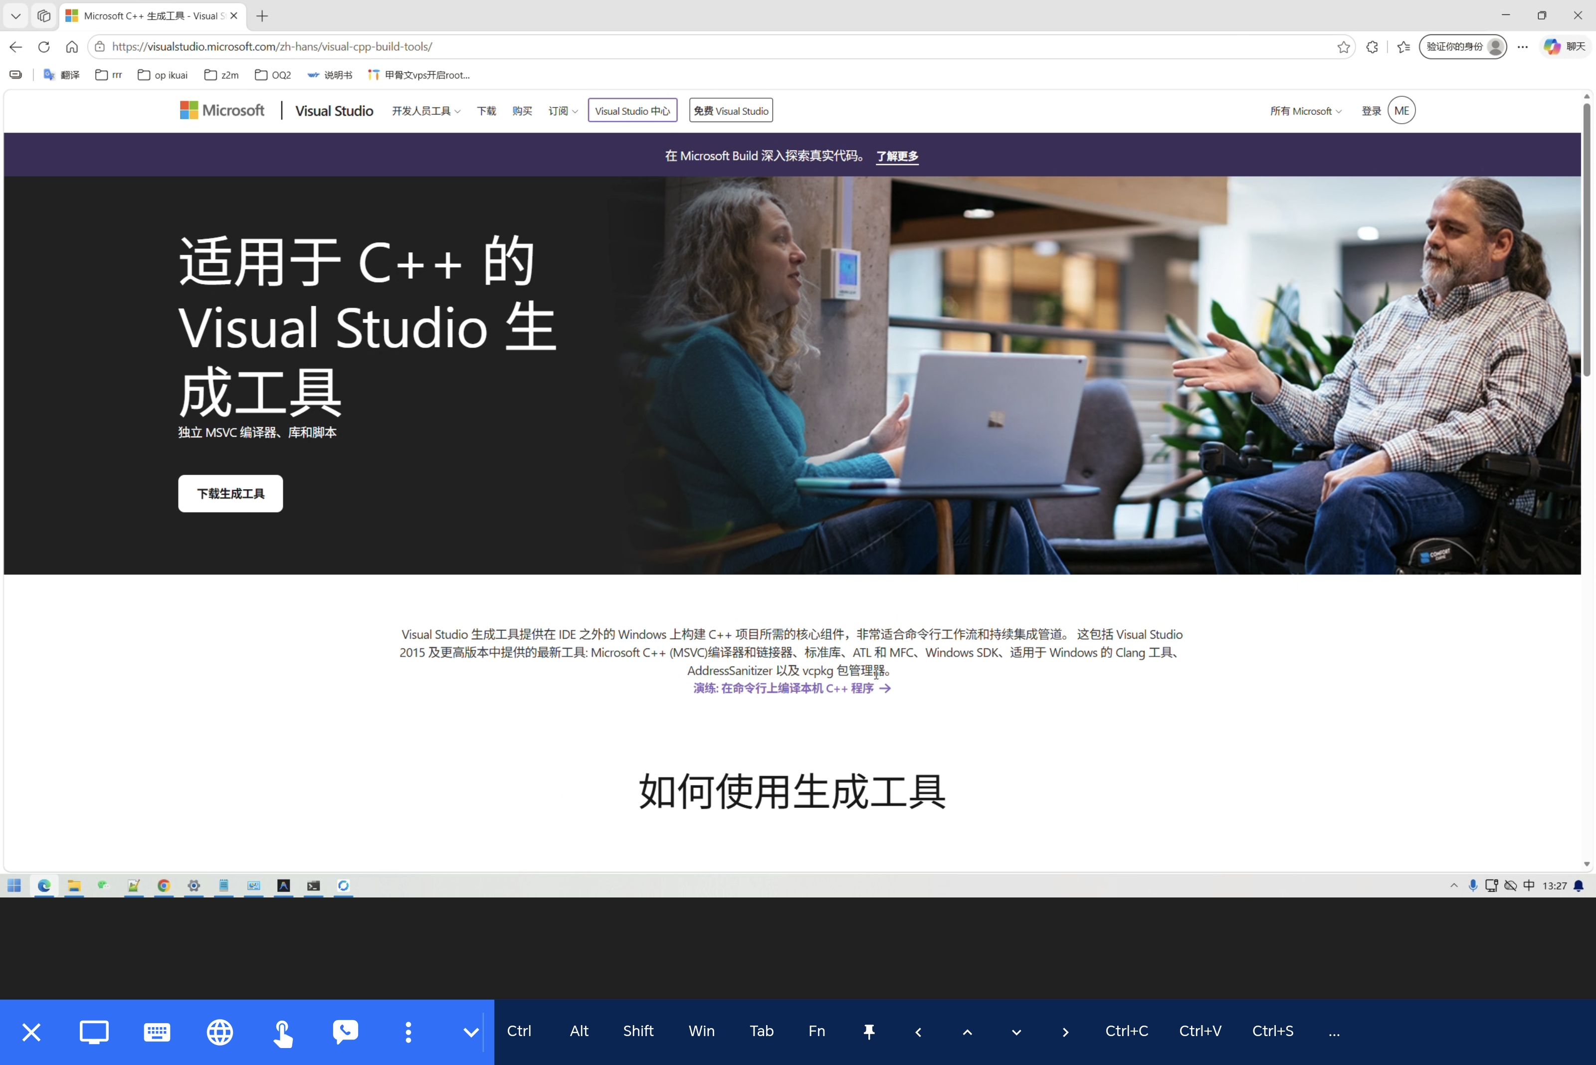The height and width of the screenshot is (1065, 1596).
Task: Click the touch gesture pointer icon
Action: (x=283, y=1033)
